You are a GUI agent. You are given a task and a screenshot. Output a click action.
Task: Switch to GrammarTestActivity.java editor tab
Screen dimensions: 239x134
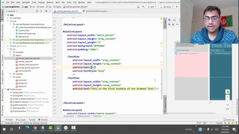[x=96, y=11]
